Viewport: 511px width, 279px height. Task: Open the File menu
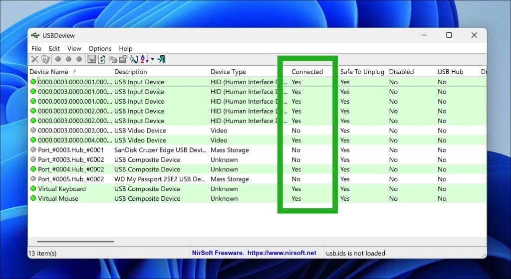[x=36, y=48]
